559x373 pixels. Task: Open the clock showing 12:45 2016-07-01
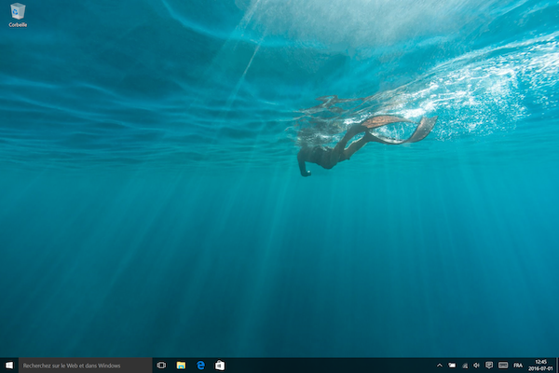(x=540, y=366)
